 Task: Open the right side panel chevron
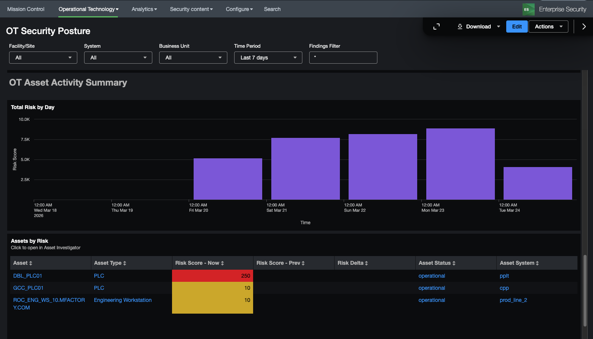pyautogui.click(x=584, y=27)
